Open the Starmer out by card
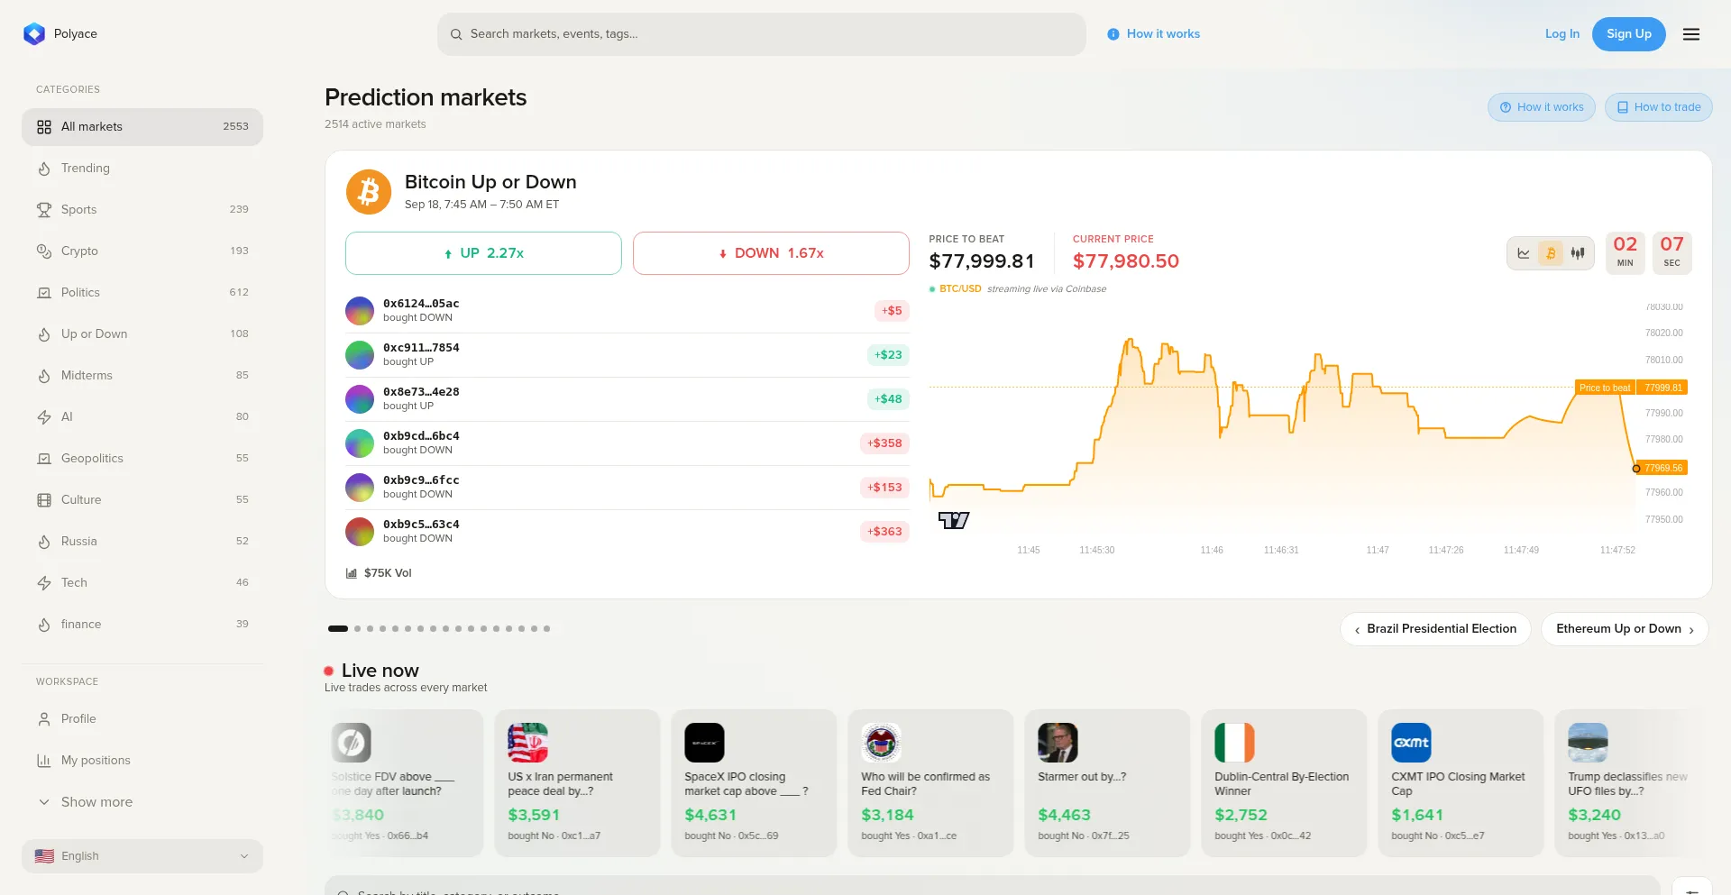Viewport: 1731px width, 895px height. point(1107,782)
